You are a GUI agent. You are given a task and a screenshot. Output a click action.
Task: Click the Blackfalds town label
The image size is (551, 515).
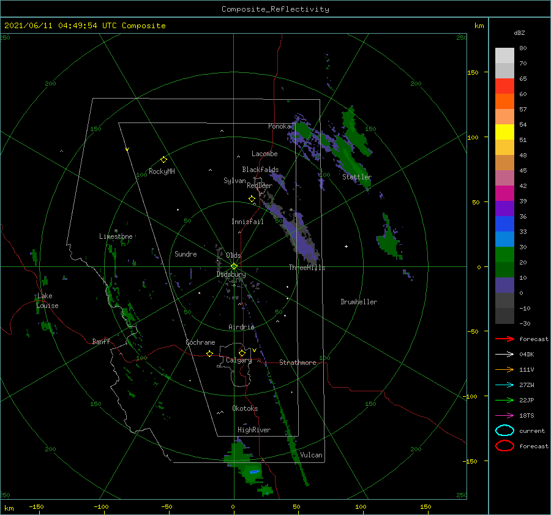[260, 170]
